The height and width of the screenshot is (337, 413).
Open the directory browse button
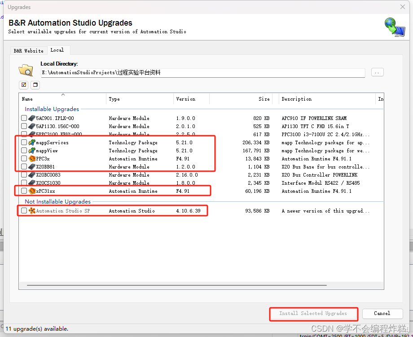pyautogui.click(x=377, y=72)
